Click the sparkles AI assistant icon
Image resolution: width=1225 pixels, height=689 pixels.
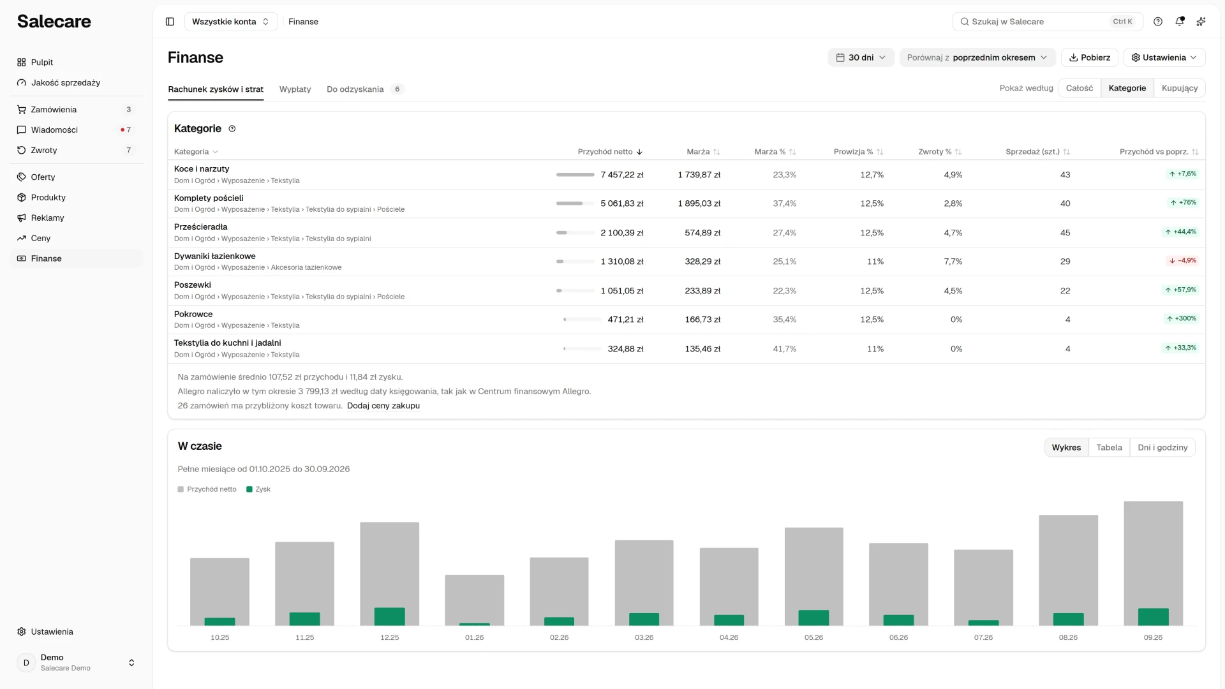[1201, 22]
